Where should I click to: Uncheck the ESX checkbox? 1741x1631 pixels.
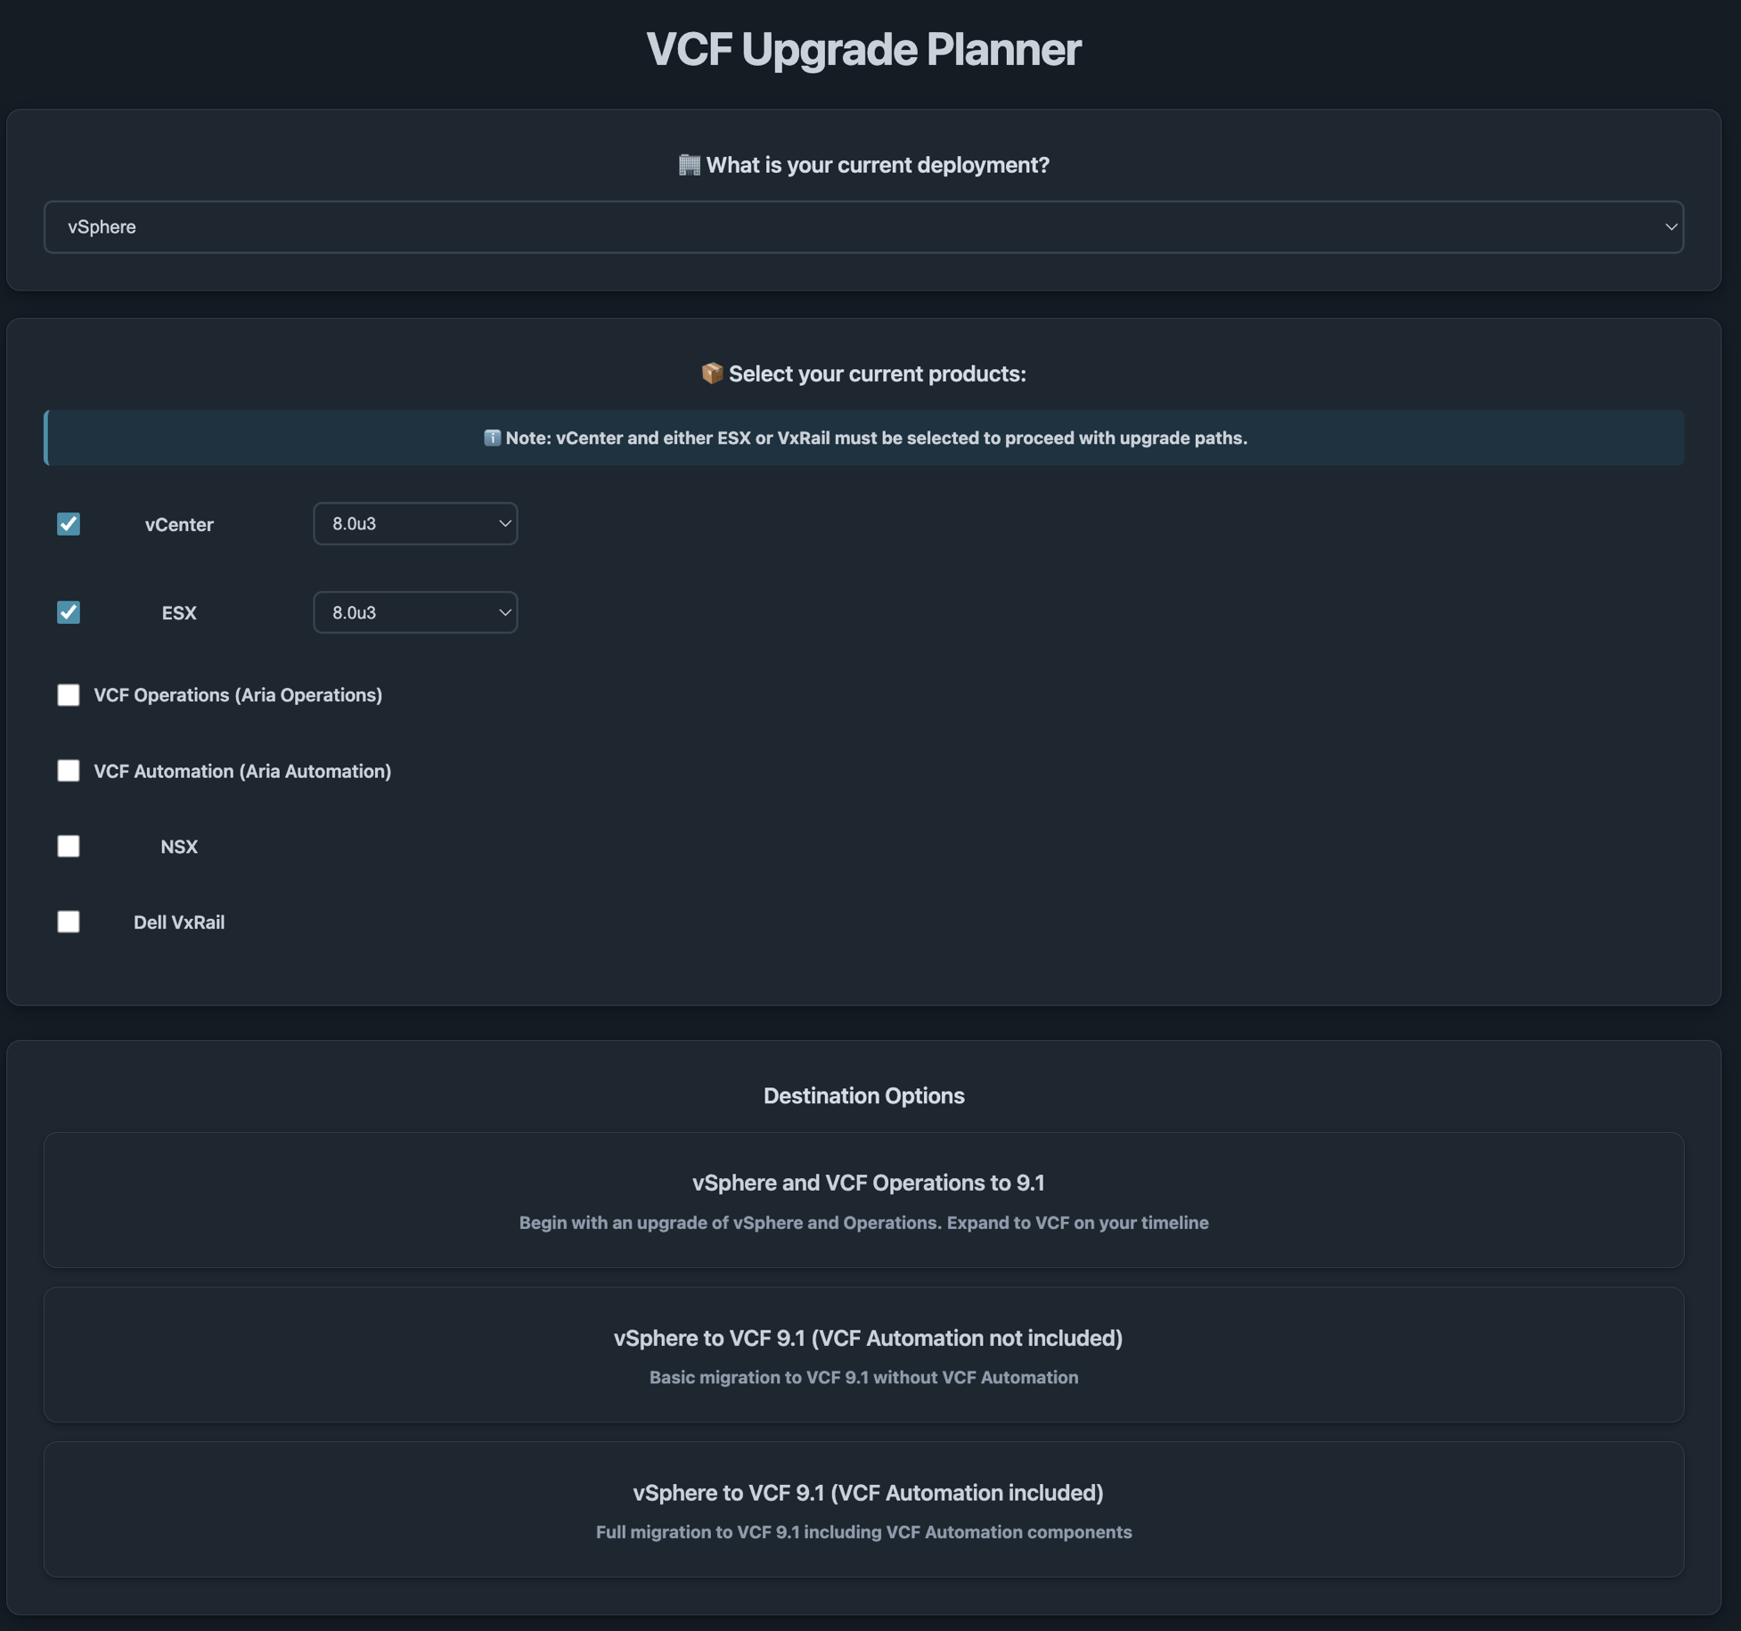69,612
